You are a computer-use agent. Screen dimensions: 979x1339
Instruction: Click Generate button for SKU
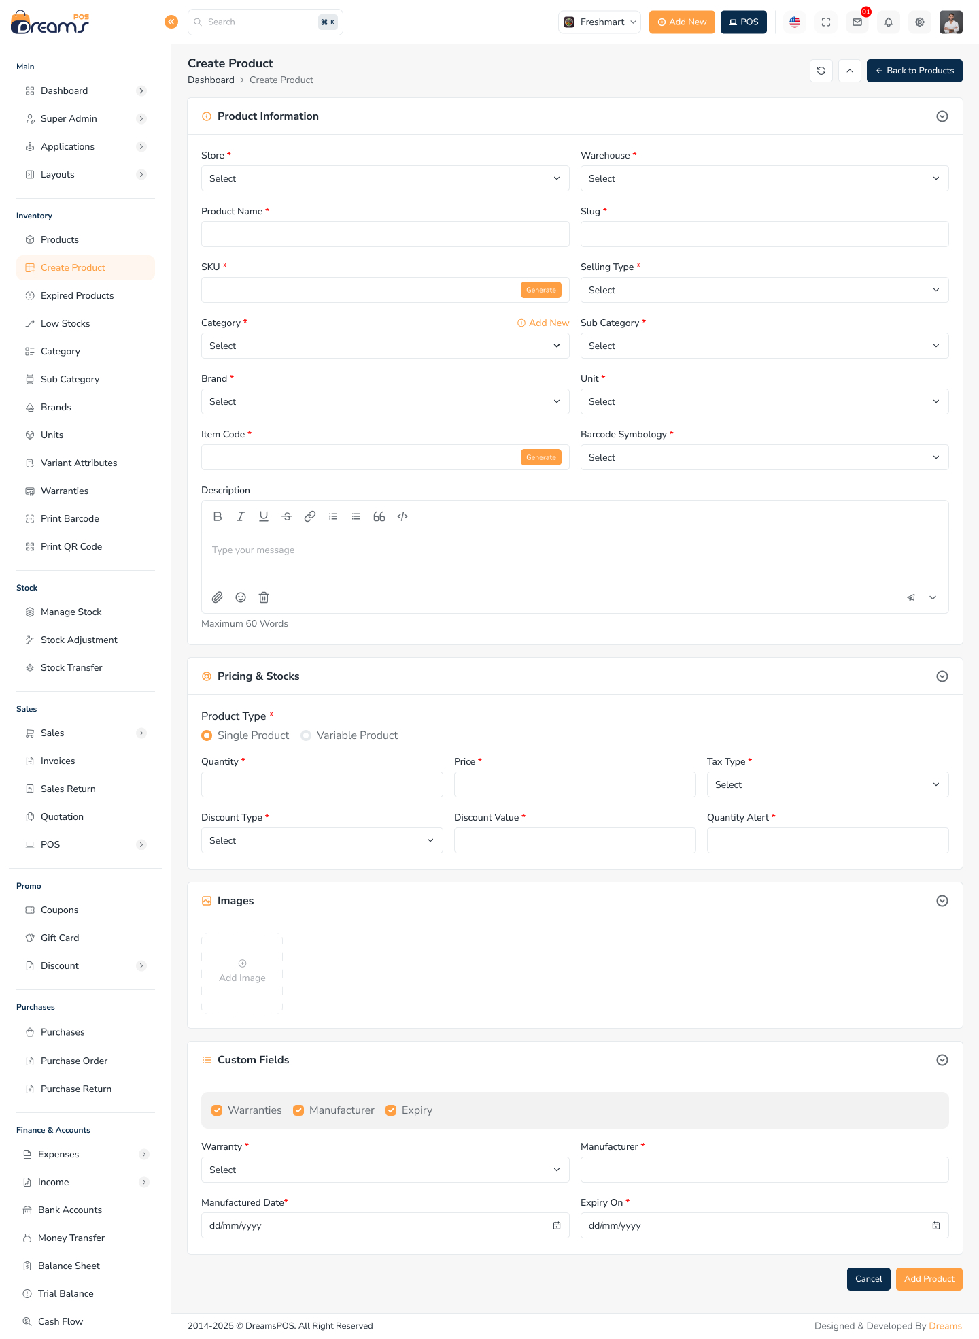(x=541, y=290)
